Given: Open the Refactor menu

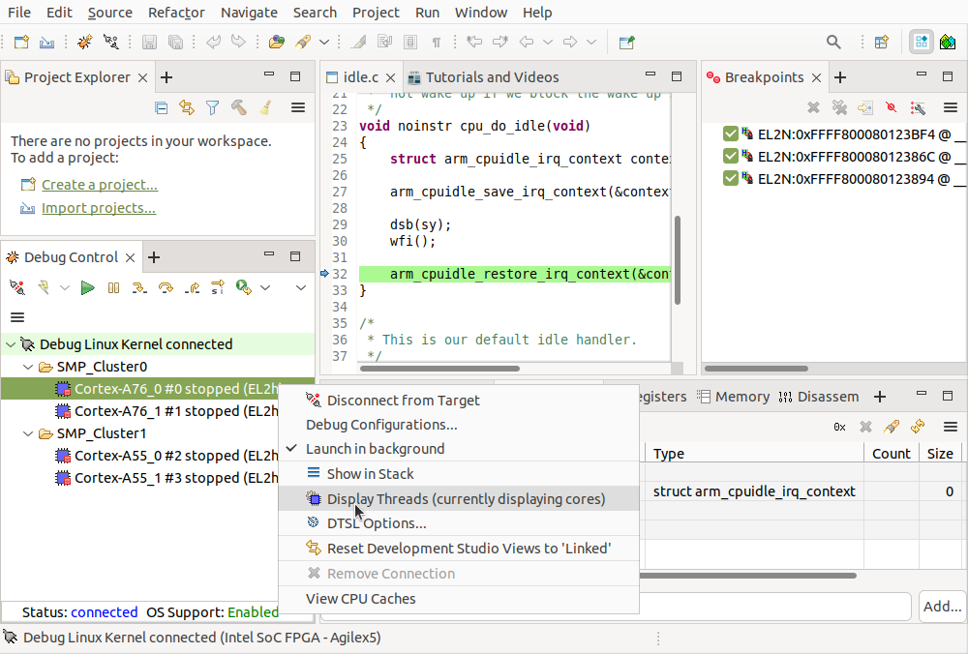Looking at the screenshot, I should (176, 13).
